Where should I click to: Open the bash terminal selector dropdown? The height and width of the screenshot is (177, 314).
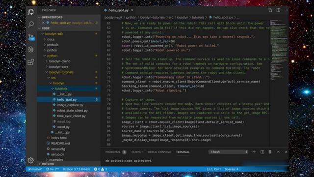[x=228, y=152]
